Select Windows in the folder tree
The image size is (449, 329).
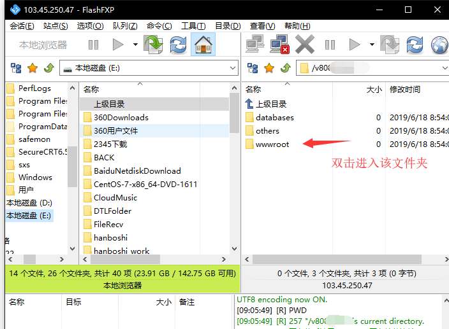[x=35, y=178]
